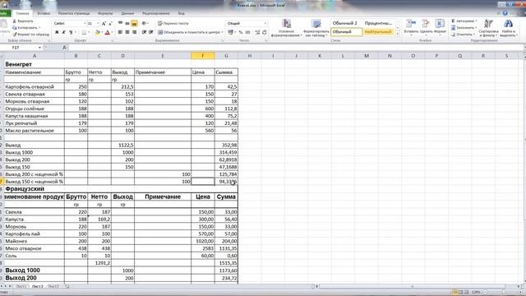Align text right
Screen dimensions: 526x296
(134, 32)
